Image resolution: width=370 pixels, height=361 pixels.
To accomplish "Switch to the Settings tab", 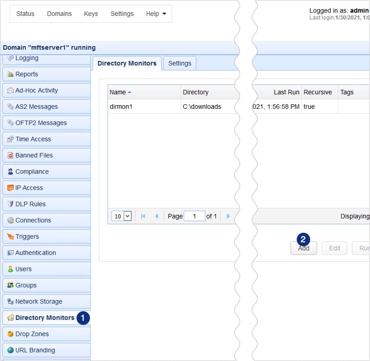I will pos(180,63).
